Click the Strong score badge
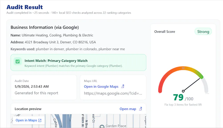This screenshot has height=128, width=223. [x=203, y=32]
